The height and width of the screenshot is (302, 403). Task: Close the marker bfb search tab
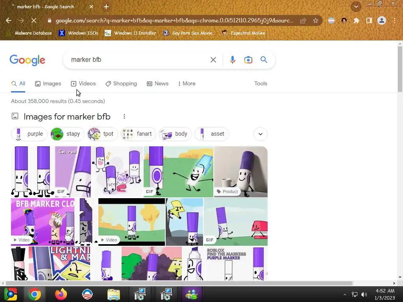pos(91,7)
